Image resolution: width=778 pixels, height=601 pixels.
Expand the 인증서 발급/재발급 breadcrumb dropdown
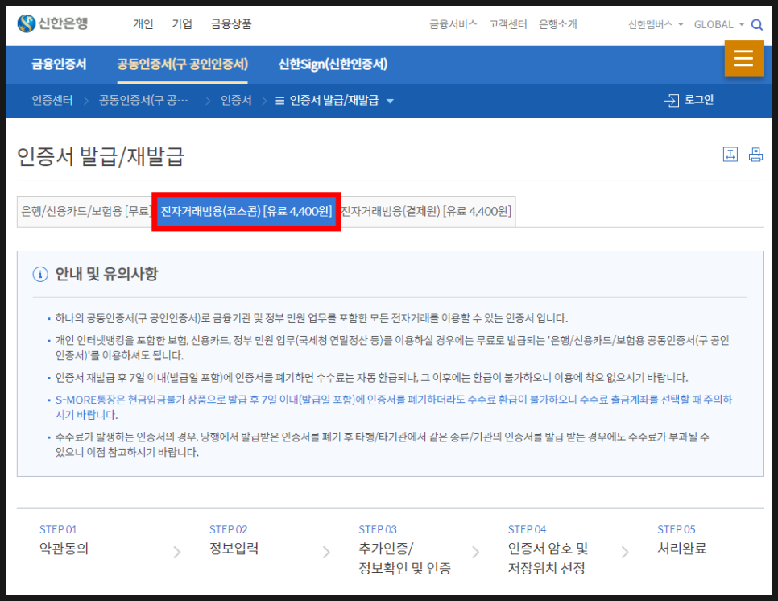pyautogui.click(x=390, y=100)
